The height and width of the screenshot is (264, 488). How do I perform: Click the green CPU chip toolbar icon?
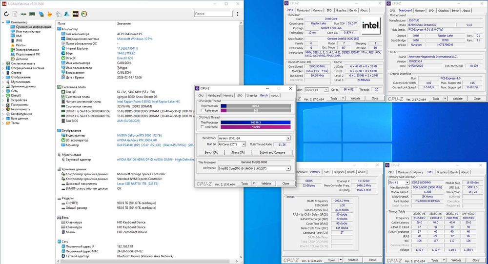click(x=23, y=14)
